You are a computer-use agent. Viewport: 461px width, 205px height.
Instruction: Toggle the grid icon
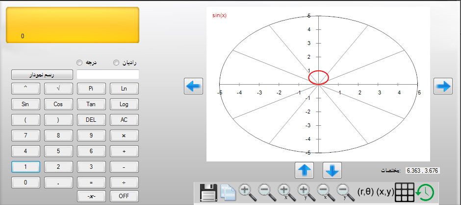coord(405,192)
